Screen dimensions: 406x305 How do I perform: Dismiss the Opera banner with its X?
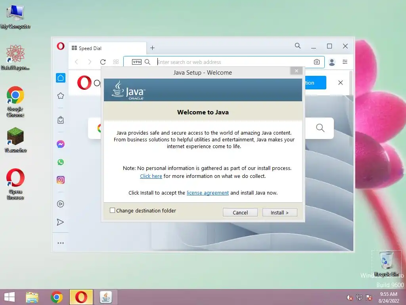(x=341, y=83)
